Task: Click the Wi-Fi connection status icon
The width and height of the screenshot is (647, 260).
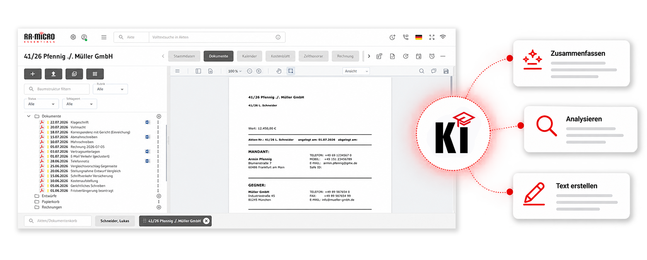Action: (443, 37)
